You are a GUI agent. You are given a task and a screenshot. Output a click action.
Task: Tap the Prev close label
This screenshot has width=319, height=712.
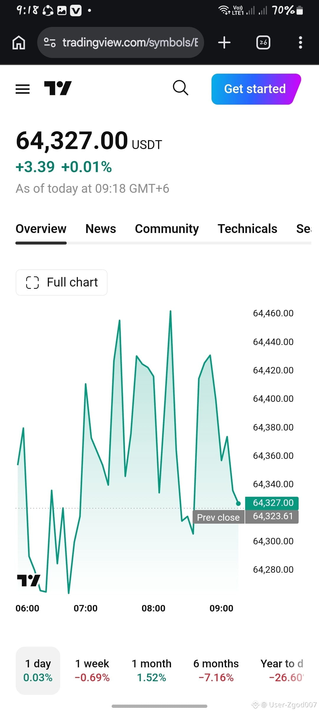click(218, 517)
